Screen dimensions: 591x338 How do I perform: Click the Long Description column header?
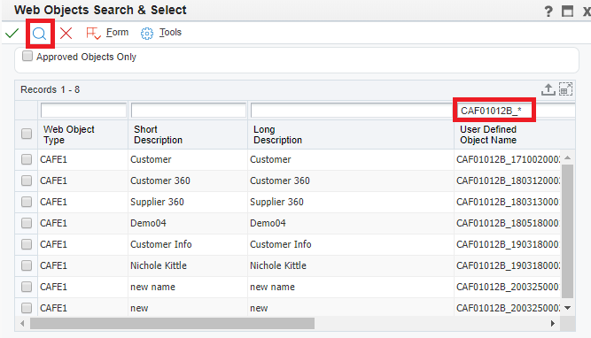coord(277,134)
